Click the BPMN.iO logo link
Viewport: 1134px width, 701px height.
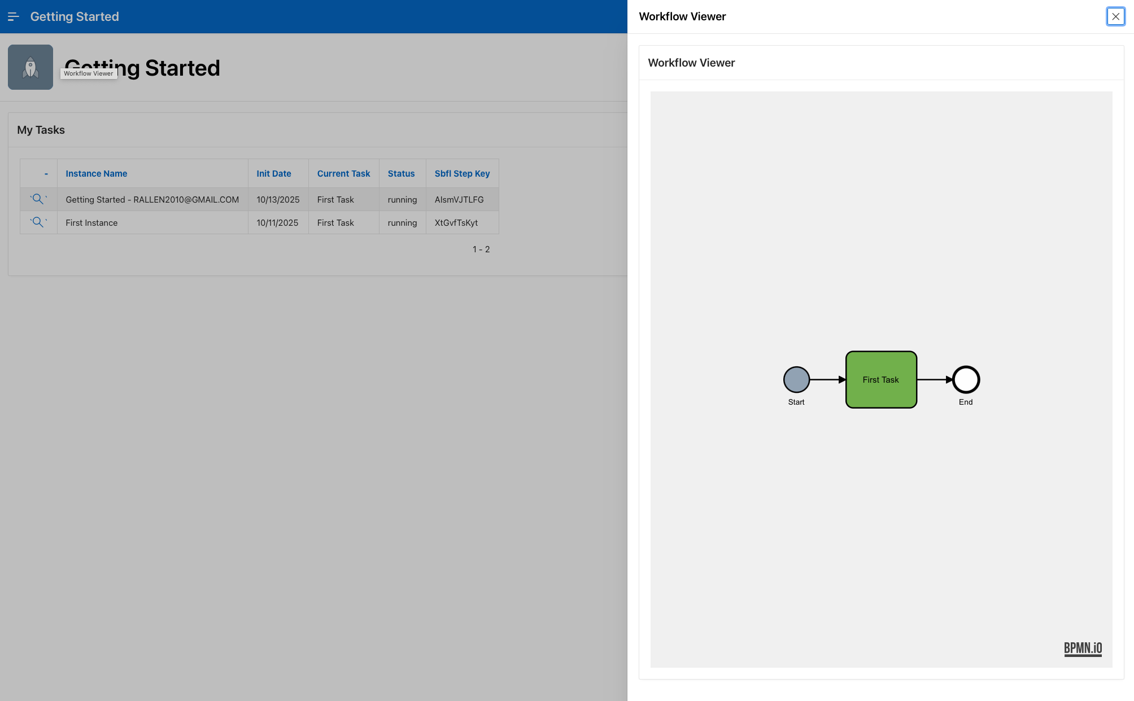click(x=1083, y=649)
